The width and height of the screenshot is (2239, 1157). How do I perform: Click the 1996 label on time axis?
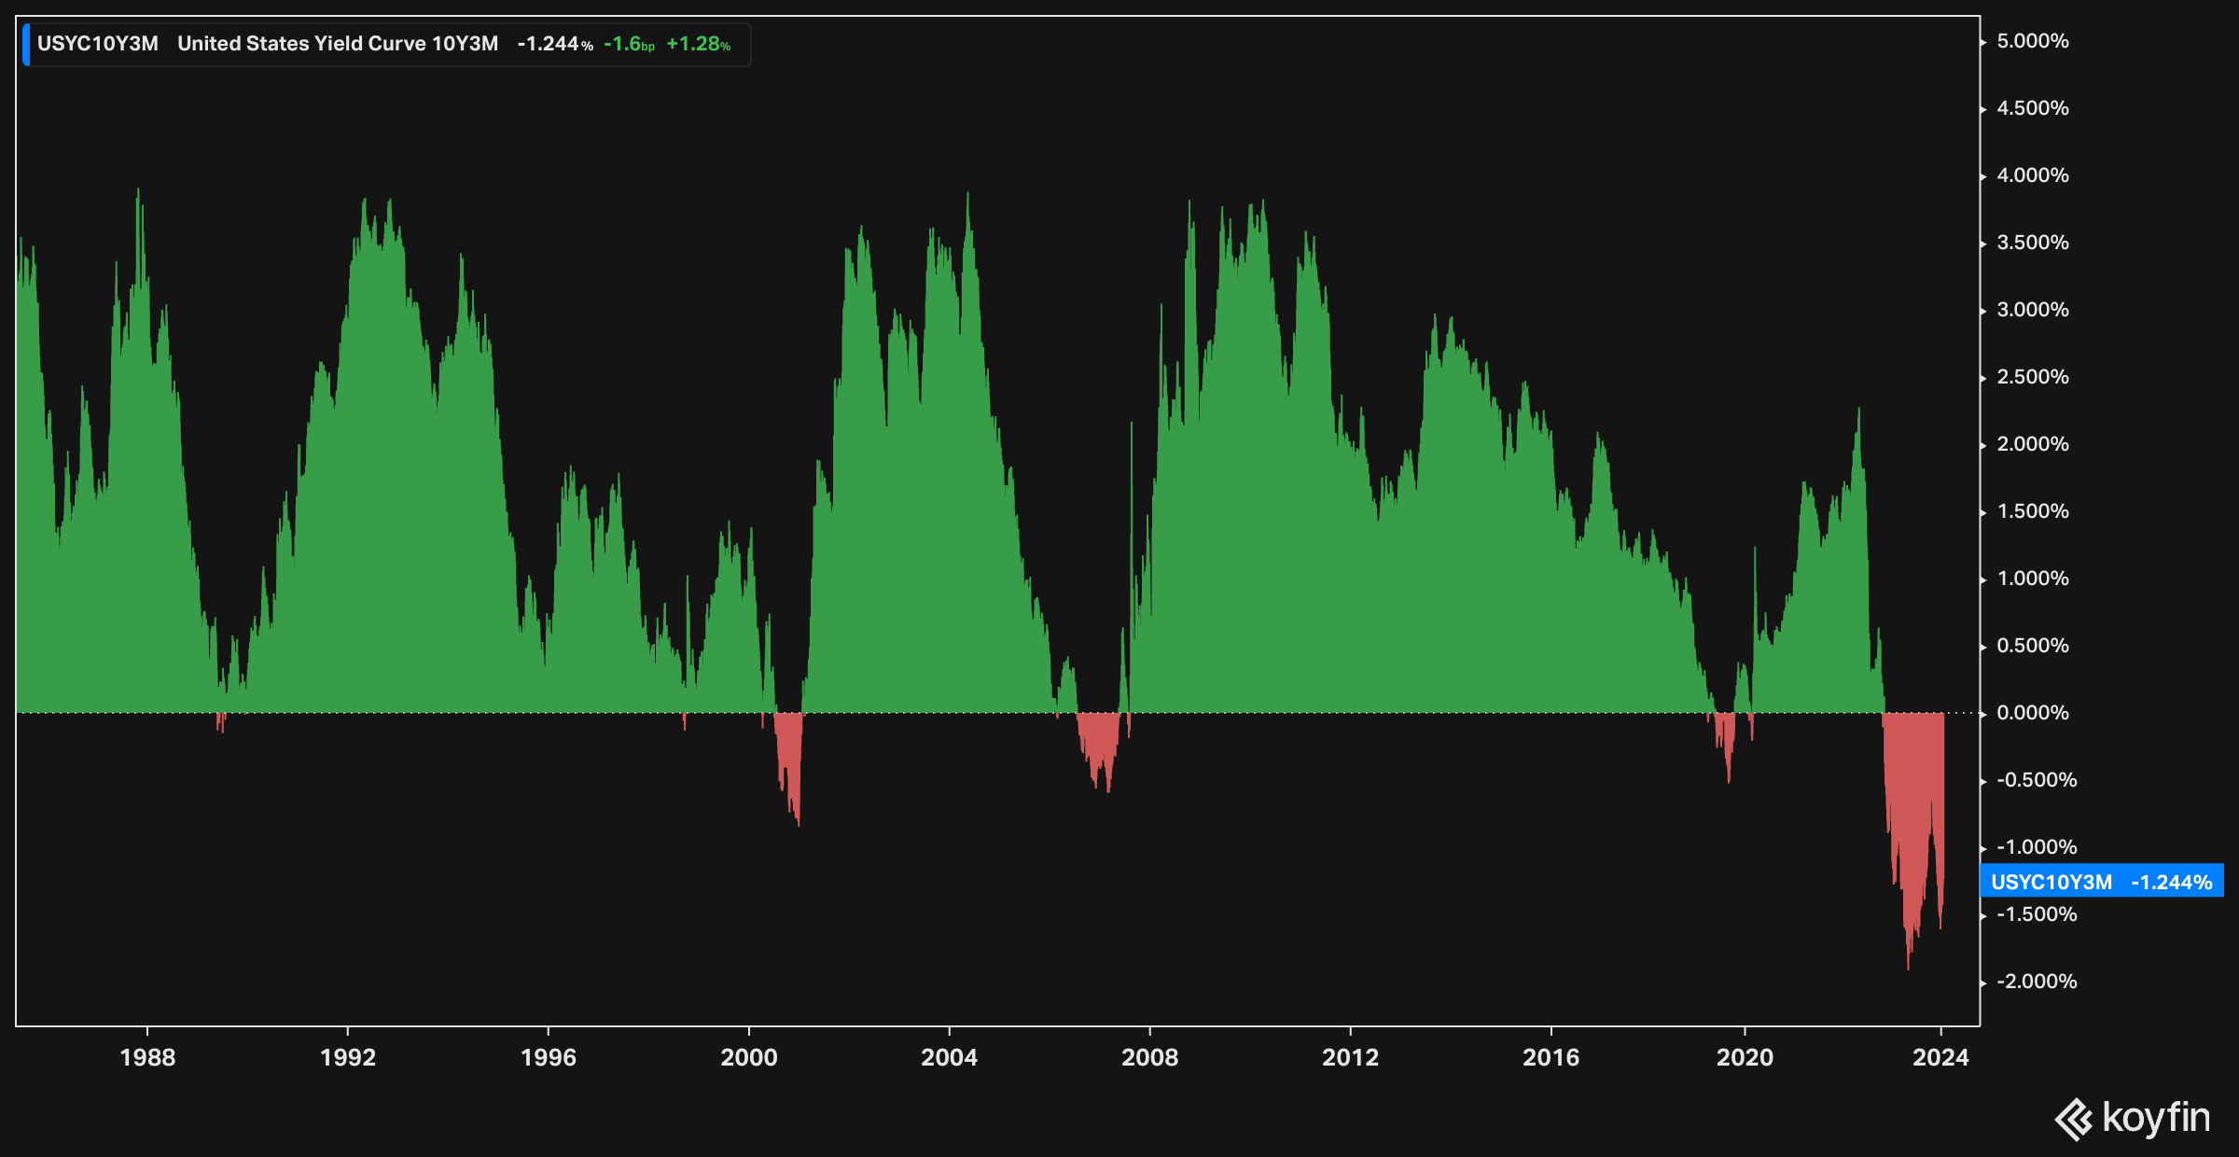(549, 1057)
